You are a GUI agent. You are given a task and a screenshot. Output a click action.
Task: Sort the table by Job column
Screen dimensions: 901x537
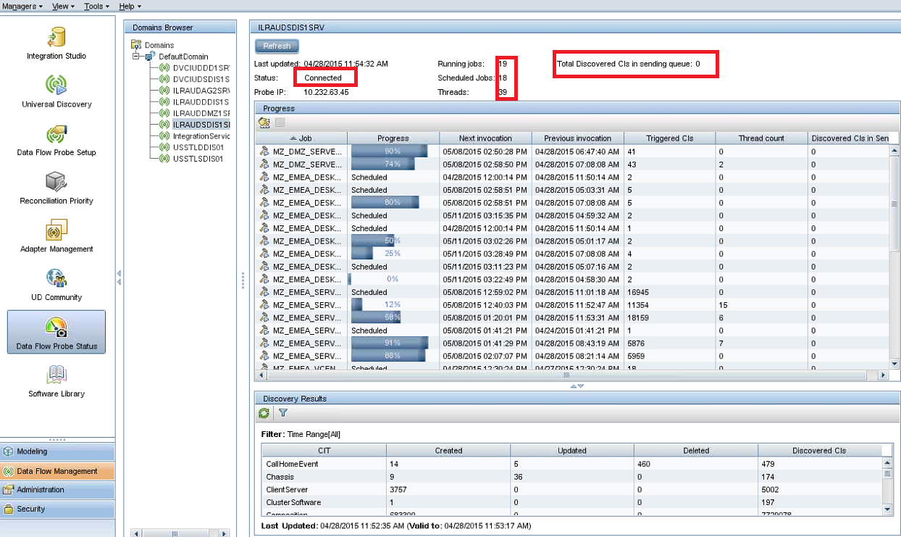[301, 138]
